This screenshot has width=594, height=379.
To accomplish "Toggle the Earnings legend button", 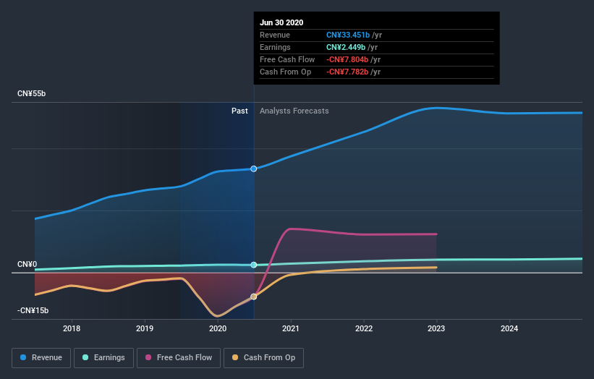I will pos(103,358).
